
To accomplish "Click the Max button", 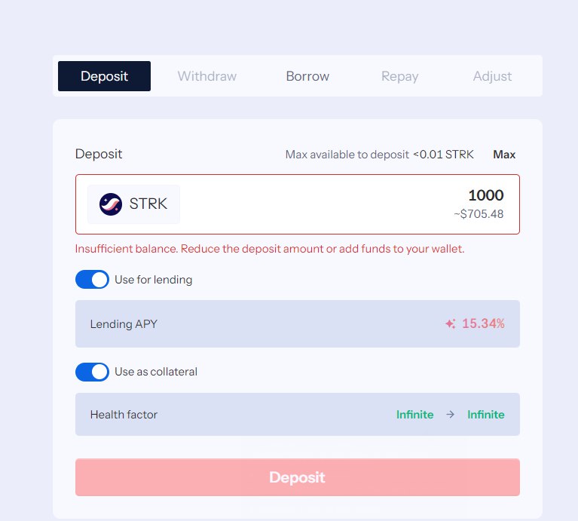I will [504, 154].
